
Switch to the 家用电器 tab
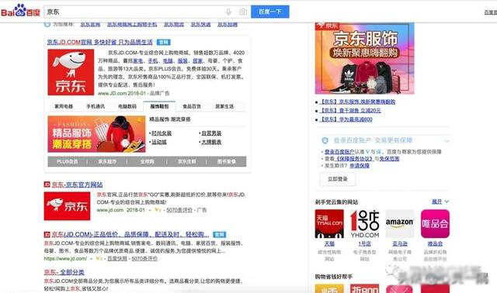64,106
